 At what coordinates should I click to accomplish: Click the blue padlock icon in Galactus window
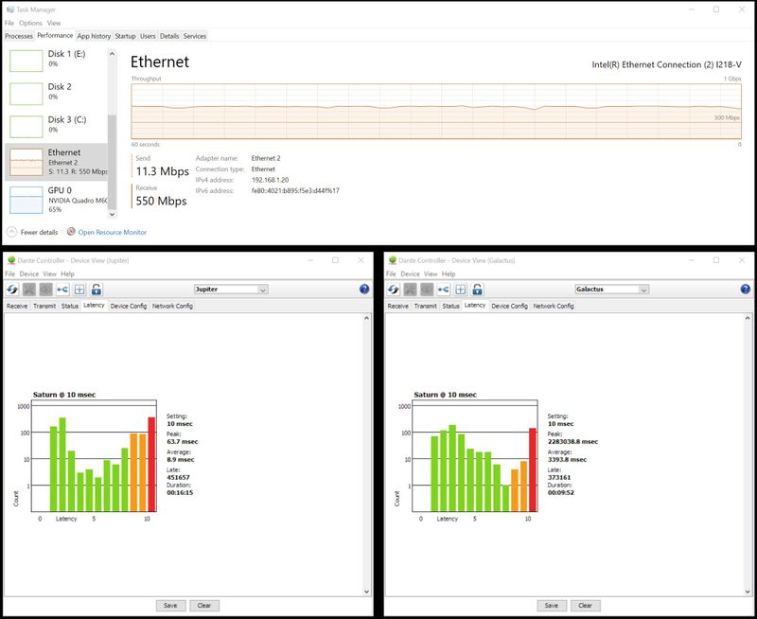click(478, 290)
